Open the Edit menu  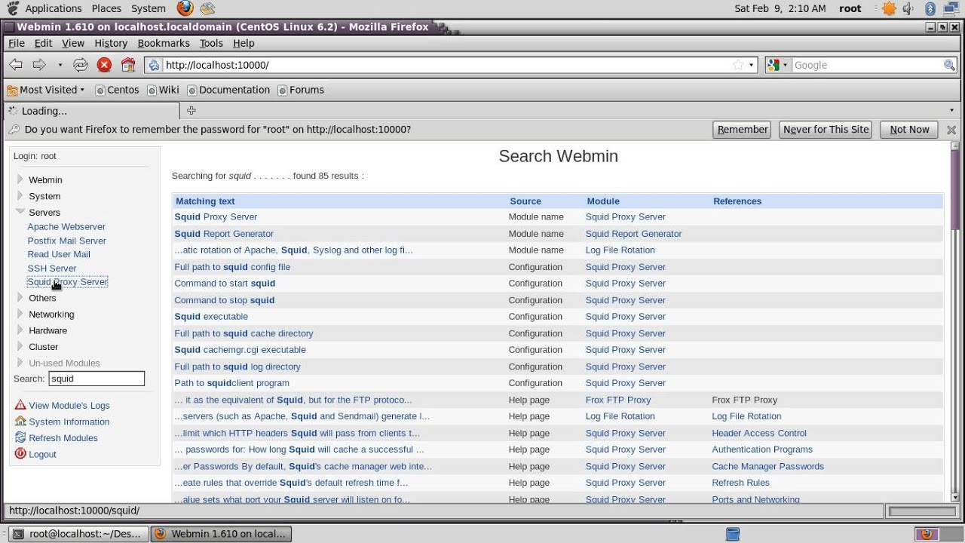click(x=44, y=44)
